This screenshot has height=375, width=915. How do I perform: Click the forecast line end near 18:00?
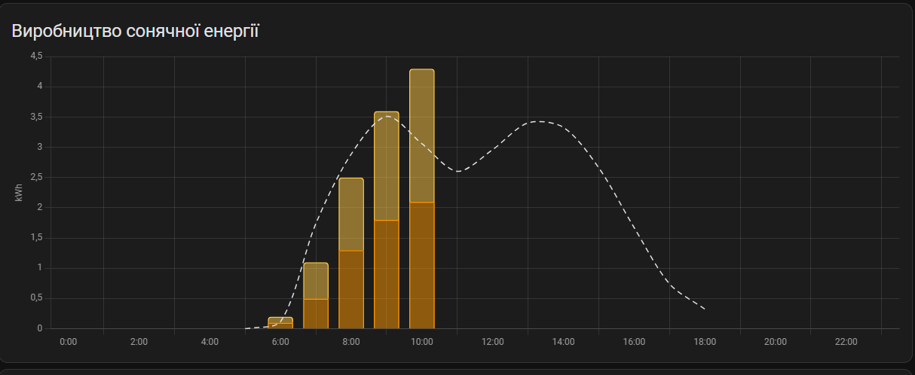click(x=704, y=309)
